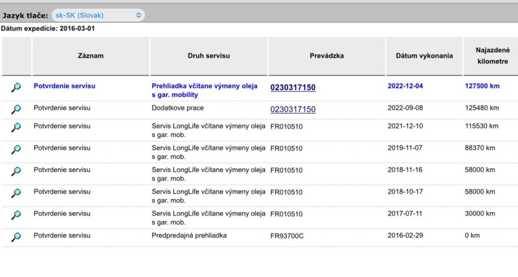Image resolution: width=518 pixels, height=277 pixels.
Task: Click the dropdown arrows beside sk-SK (Slovak)
Action: pos(139,15)
